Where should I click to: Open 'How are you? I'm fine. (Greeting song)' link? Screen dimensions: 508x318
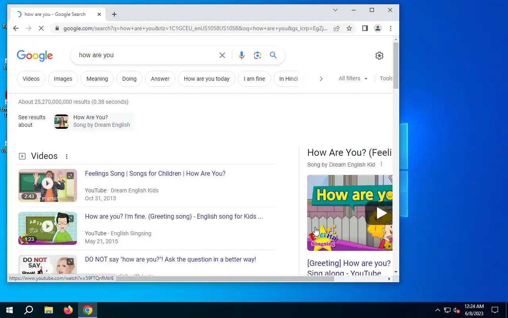tap(174, 216)
